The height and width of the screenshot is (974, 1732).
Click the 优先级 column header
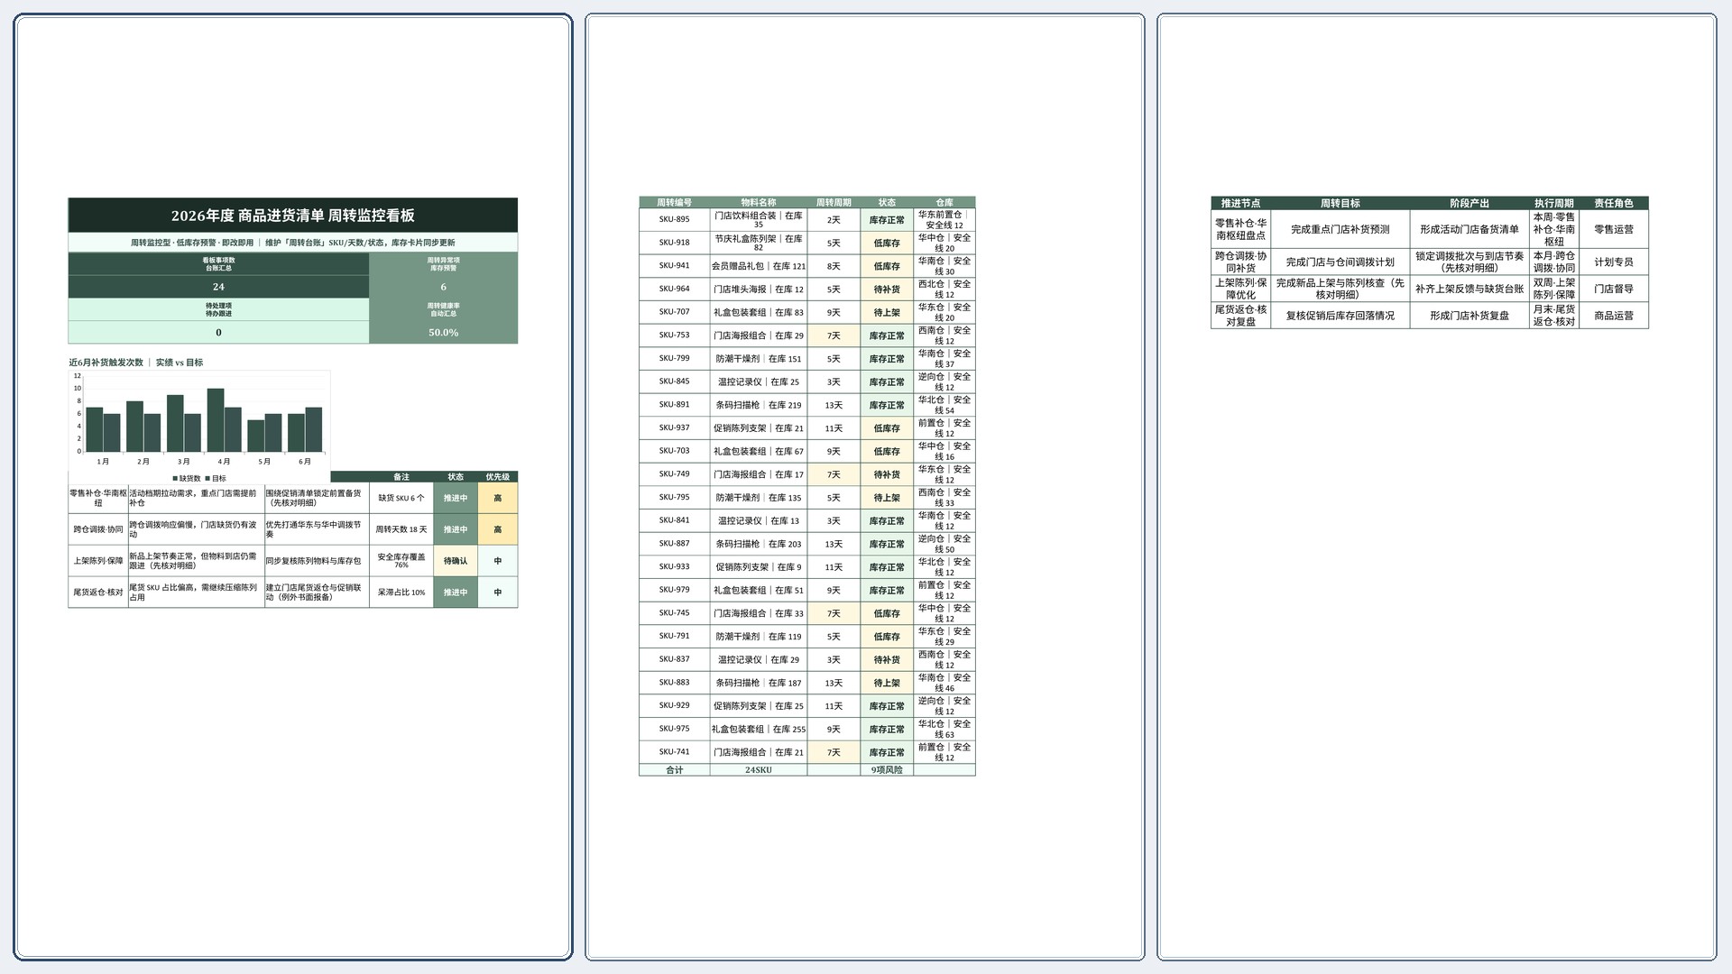click(498, 477)
